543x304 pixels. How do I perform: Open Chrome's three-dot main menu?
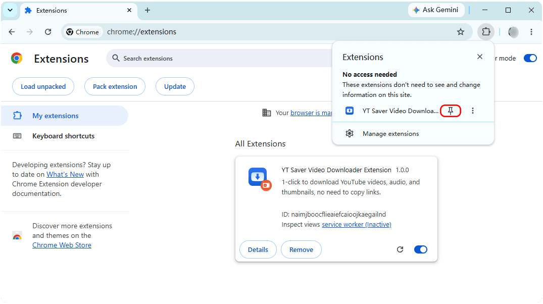pos(531,32)
